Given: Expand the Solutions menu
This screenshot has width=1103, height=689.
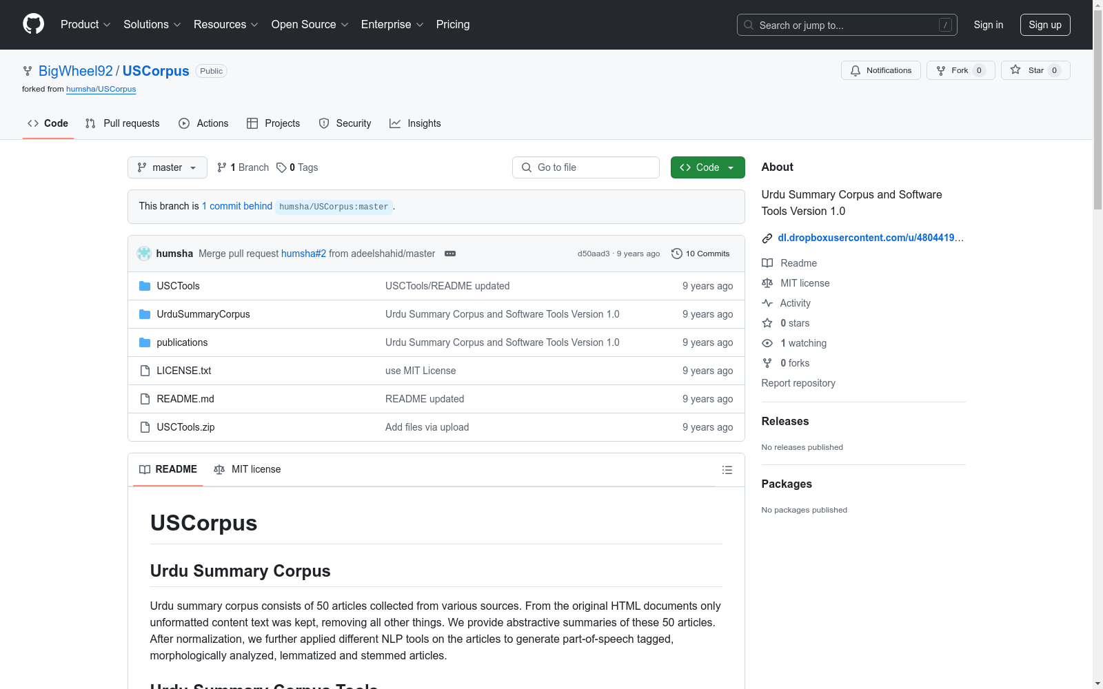Looking at the screenshot, I should 152,25.
